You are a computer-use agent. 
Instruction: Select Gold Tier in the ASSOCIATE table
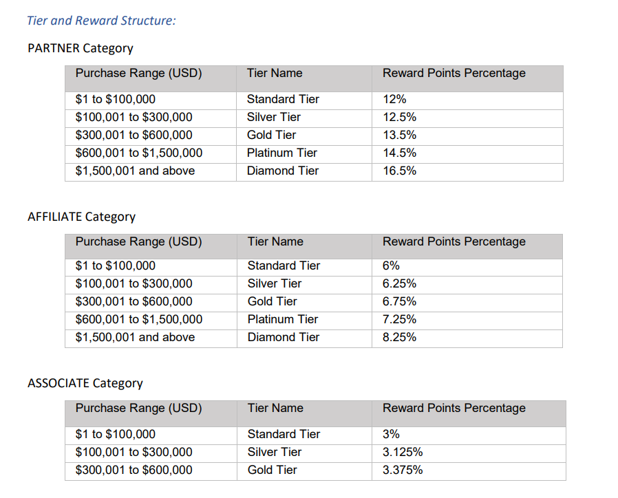coord(273,470)
